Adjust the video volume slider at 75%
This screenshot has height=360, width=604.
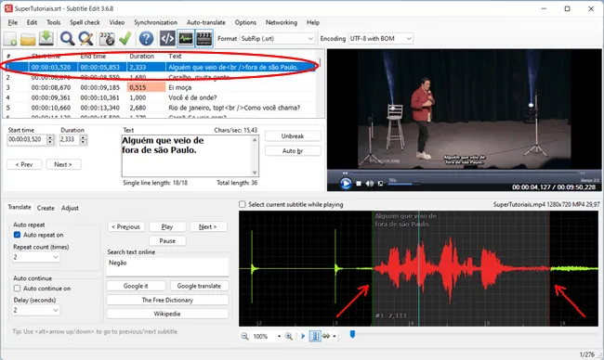(403, 184)
